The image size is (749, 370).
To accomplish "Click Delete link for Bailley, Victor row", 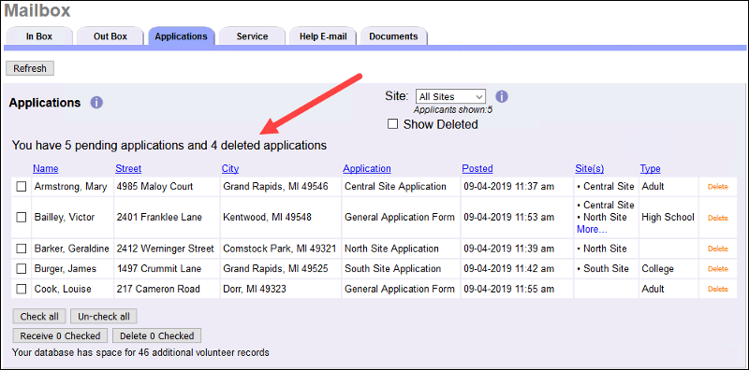I will (718, 218).
